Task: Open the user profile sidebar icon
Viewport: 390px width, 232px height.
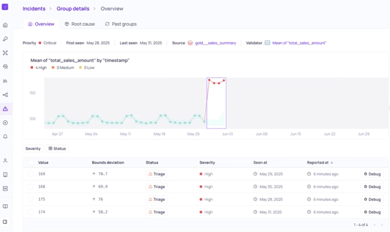Action: click(x=5, y=161)
